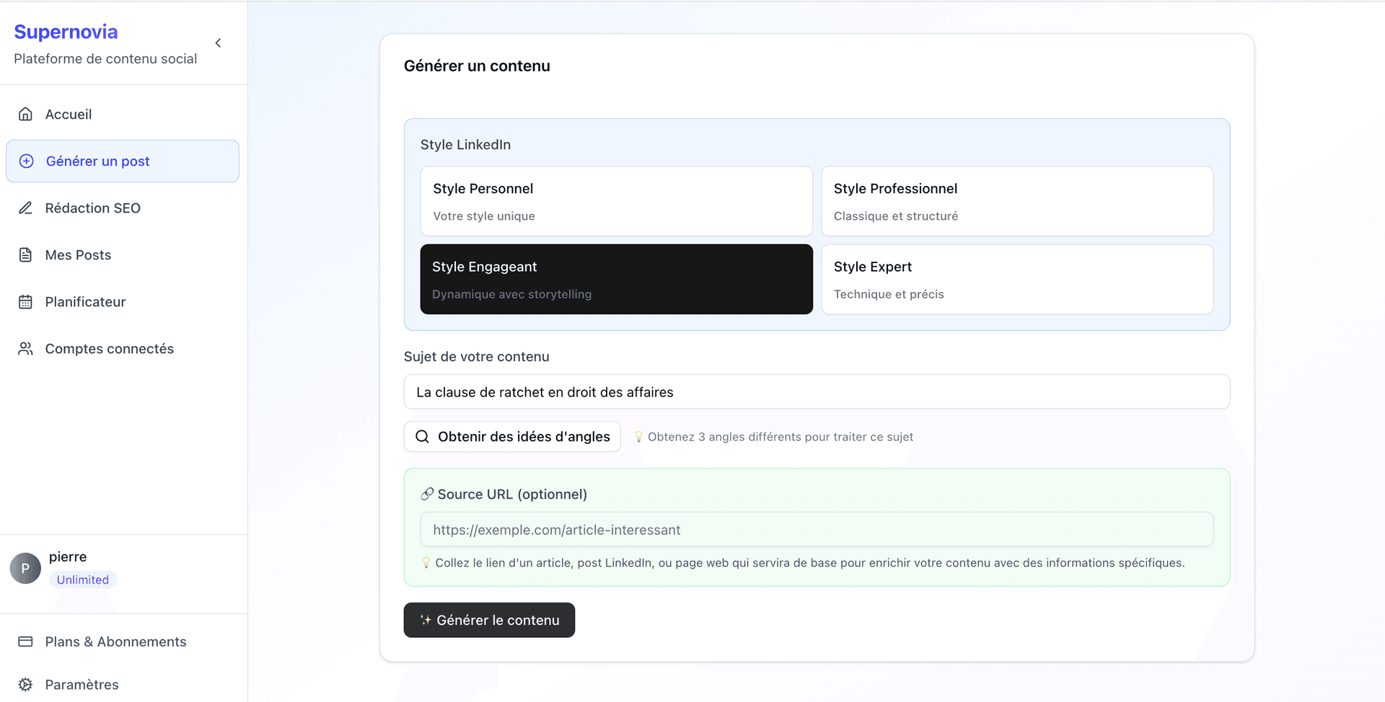1385x702 pixels.
Task: Click the plus-circle icon for Générer un post
Action: (x=27, y=161)
